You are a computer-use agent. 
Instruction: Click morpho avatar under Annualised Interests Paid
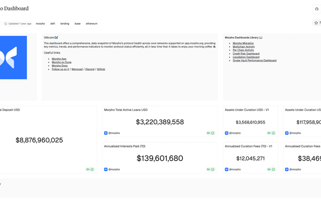click(x=106, y=169)
